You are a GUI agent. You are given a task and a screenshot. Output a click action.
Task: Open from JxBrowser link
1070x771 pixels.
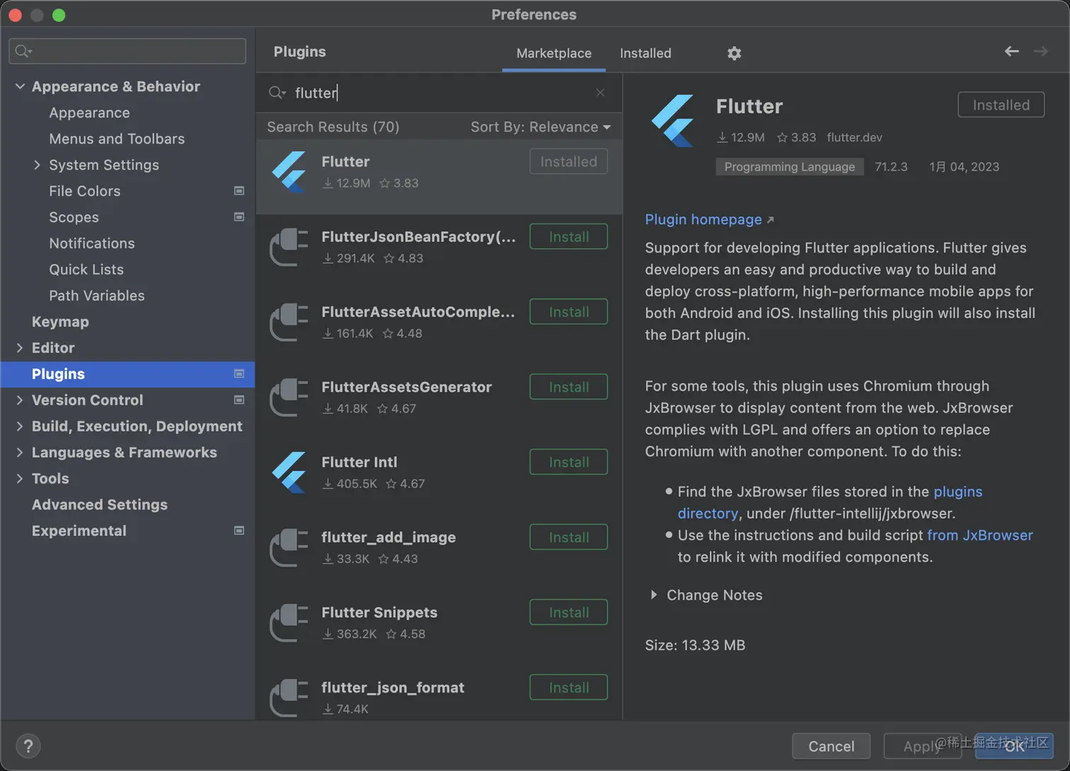tap(980, 535)
